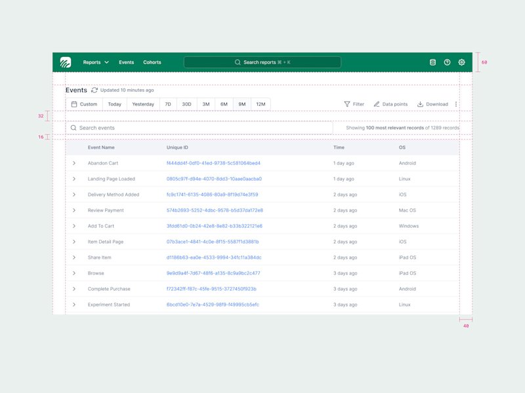This screenshot has width=525, height=393.
Task: Open the Data points button
Action: point(390,104)
